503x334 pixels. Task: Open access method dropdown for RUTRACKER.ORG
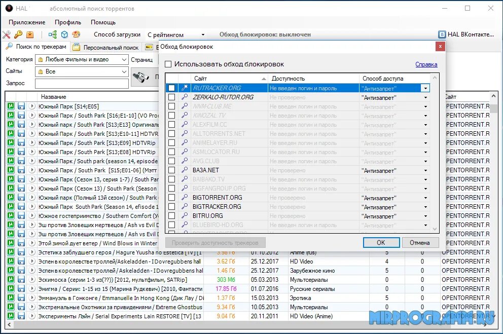(x=425, y=88)
